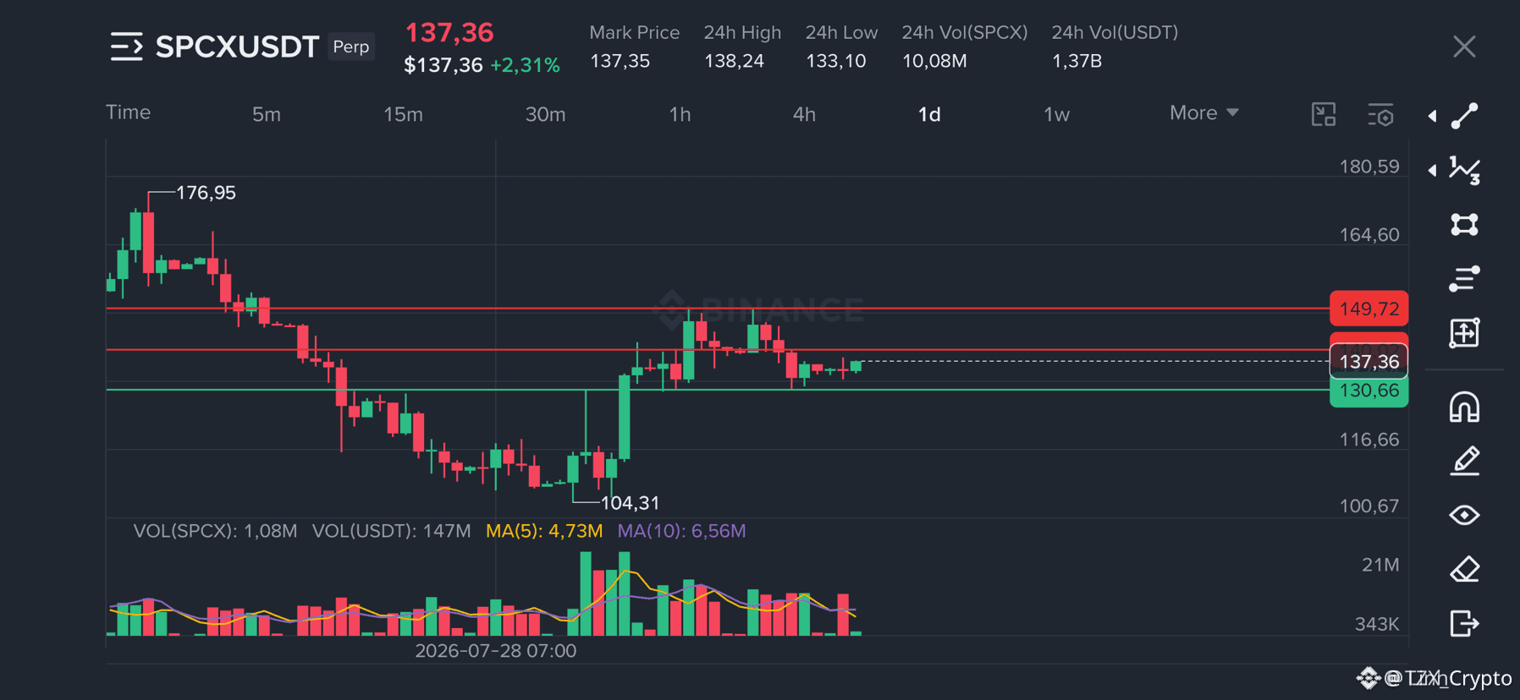Click the 24h Low value 133,10

pos(835,61)
